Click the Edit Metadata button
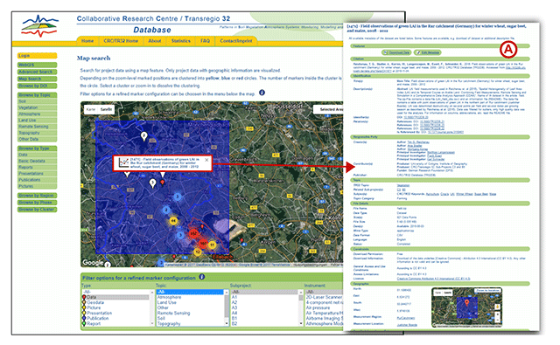 click(428, 52)
